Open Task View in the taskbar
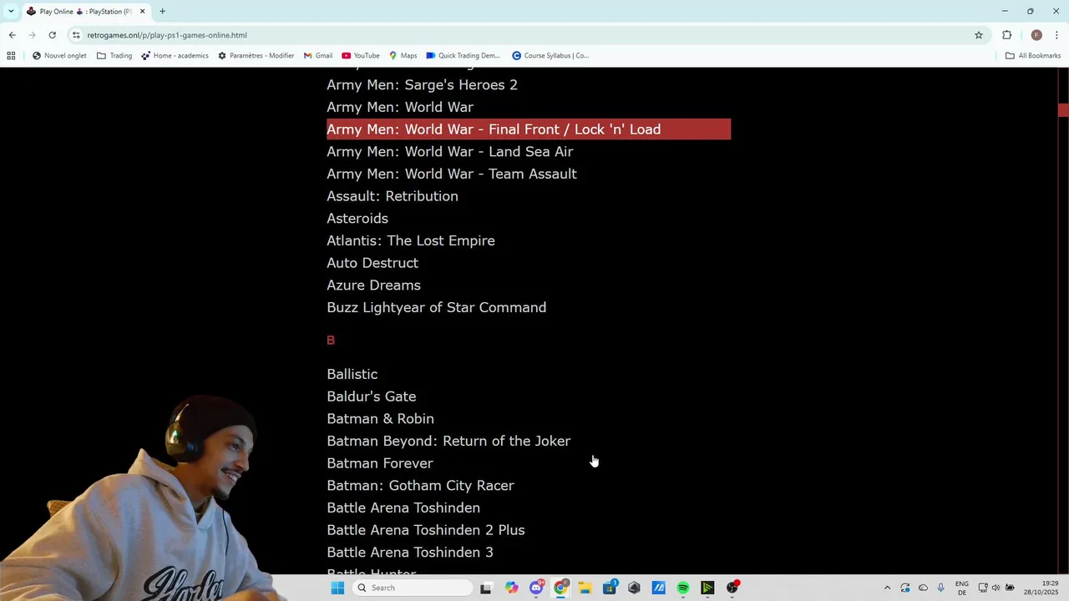The width and height of the screenshot is (1069, 601). click(x=486, y=588)
